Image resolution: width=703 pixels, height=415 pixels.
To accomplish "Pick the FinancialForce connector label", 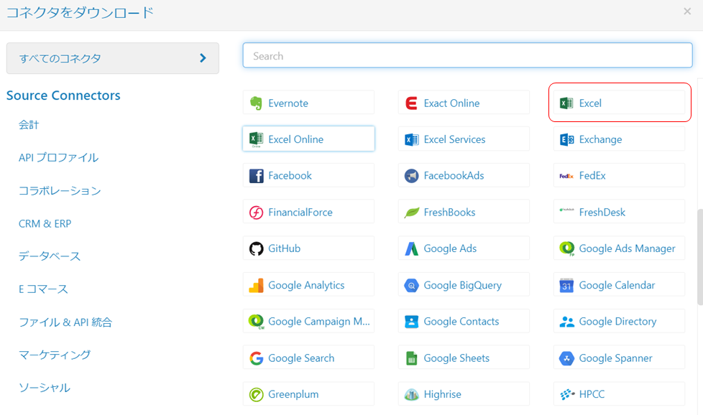I will coord(300,213).
